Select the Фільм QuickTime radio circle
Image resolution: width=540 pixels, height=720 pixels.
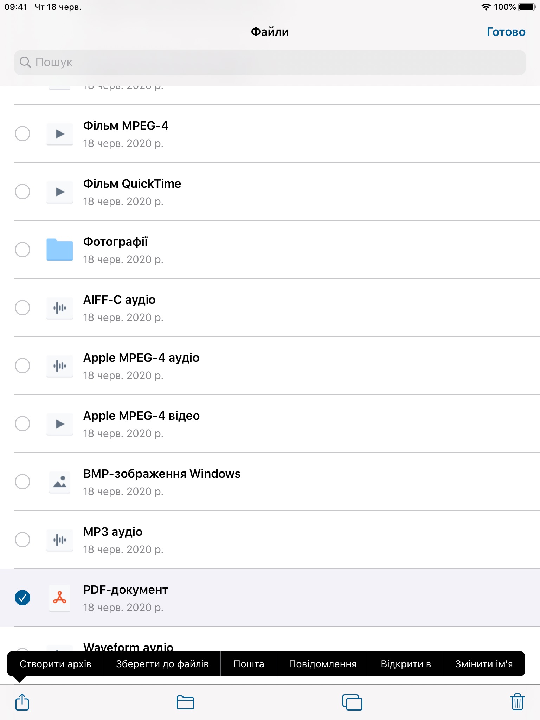pos(22,192)
